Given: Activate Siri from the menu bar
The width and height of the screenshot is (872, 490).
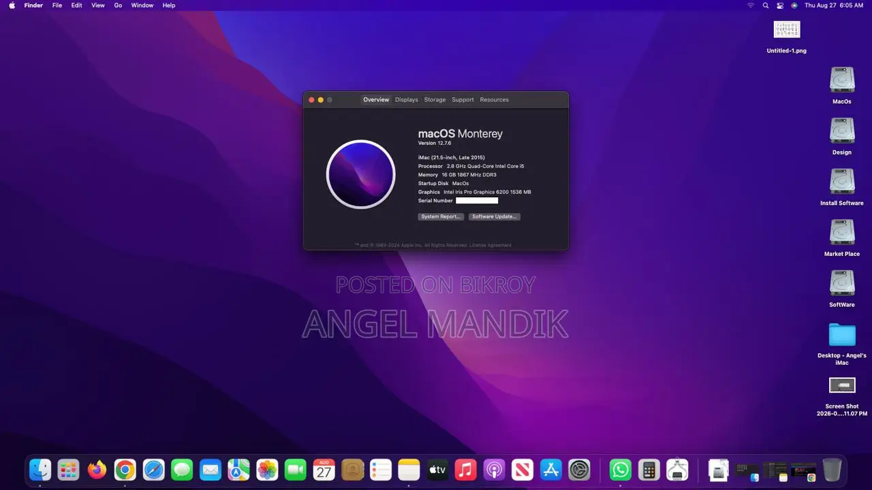Looking at the screenshot, I should tap(794, 5).
